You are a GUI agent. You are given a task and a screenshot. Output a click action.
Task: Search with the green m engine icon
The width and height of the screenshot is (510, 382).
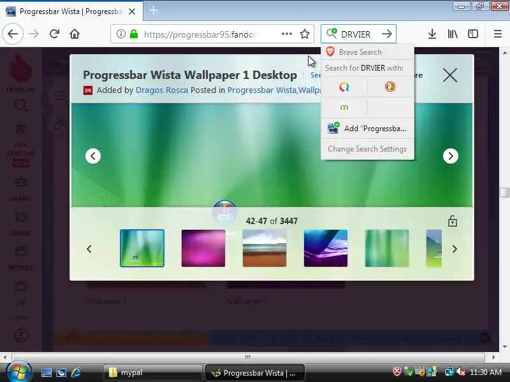344,107
